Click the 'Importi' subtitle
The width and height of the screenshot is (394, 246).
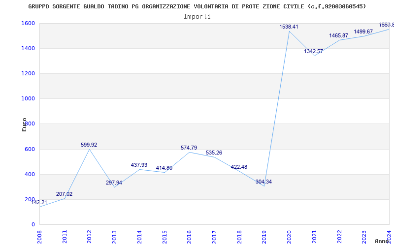197,17
